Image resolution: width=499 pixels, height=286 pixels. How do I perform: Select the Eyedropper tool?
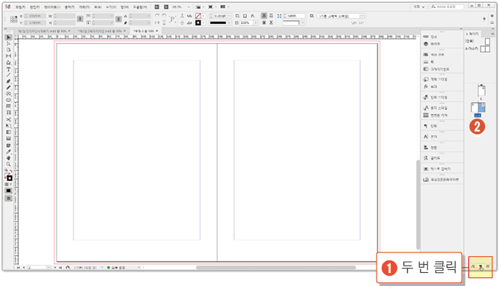click(x=9, y=152)
